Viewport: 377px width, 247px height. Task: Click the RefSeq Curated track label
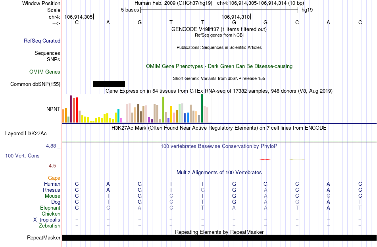point(42,41)
